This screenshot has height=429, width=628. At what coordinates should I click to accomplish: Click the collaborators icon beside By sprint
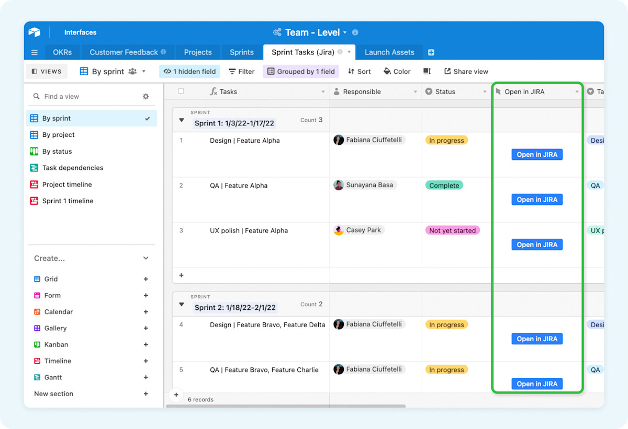[x=133, y=71]
